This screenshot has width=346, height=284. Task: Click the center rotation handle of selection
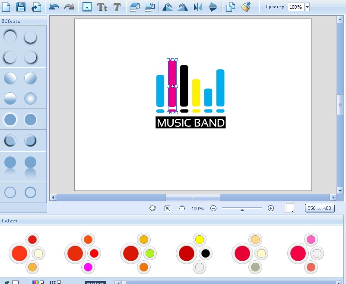point(172,87)
